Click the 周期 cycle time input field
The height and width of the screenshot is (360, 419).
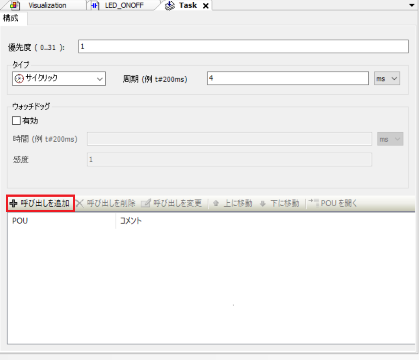[288, 78]
